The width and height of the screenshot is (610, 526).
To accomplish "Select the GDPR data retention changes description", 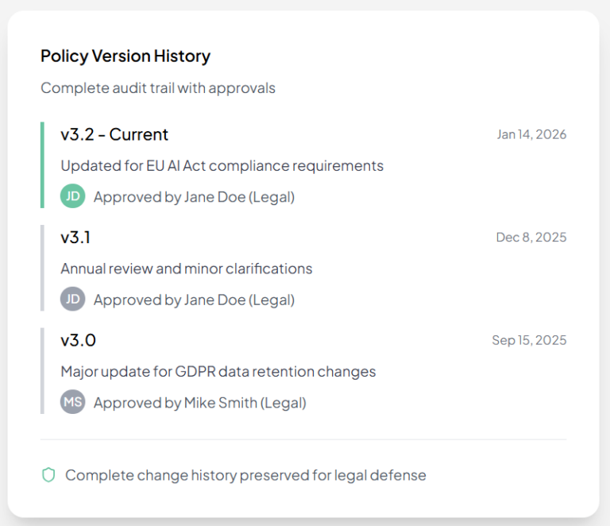I will coord(218,371).
